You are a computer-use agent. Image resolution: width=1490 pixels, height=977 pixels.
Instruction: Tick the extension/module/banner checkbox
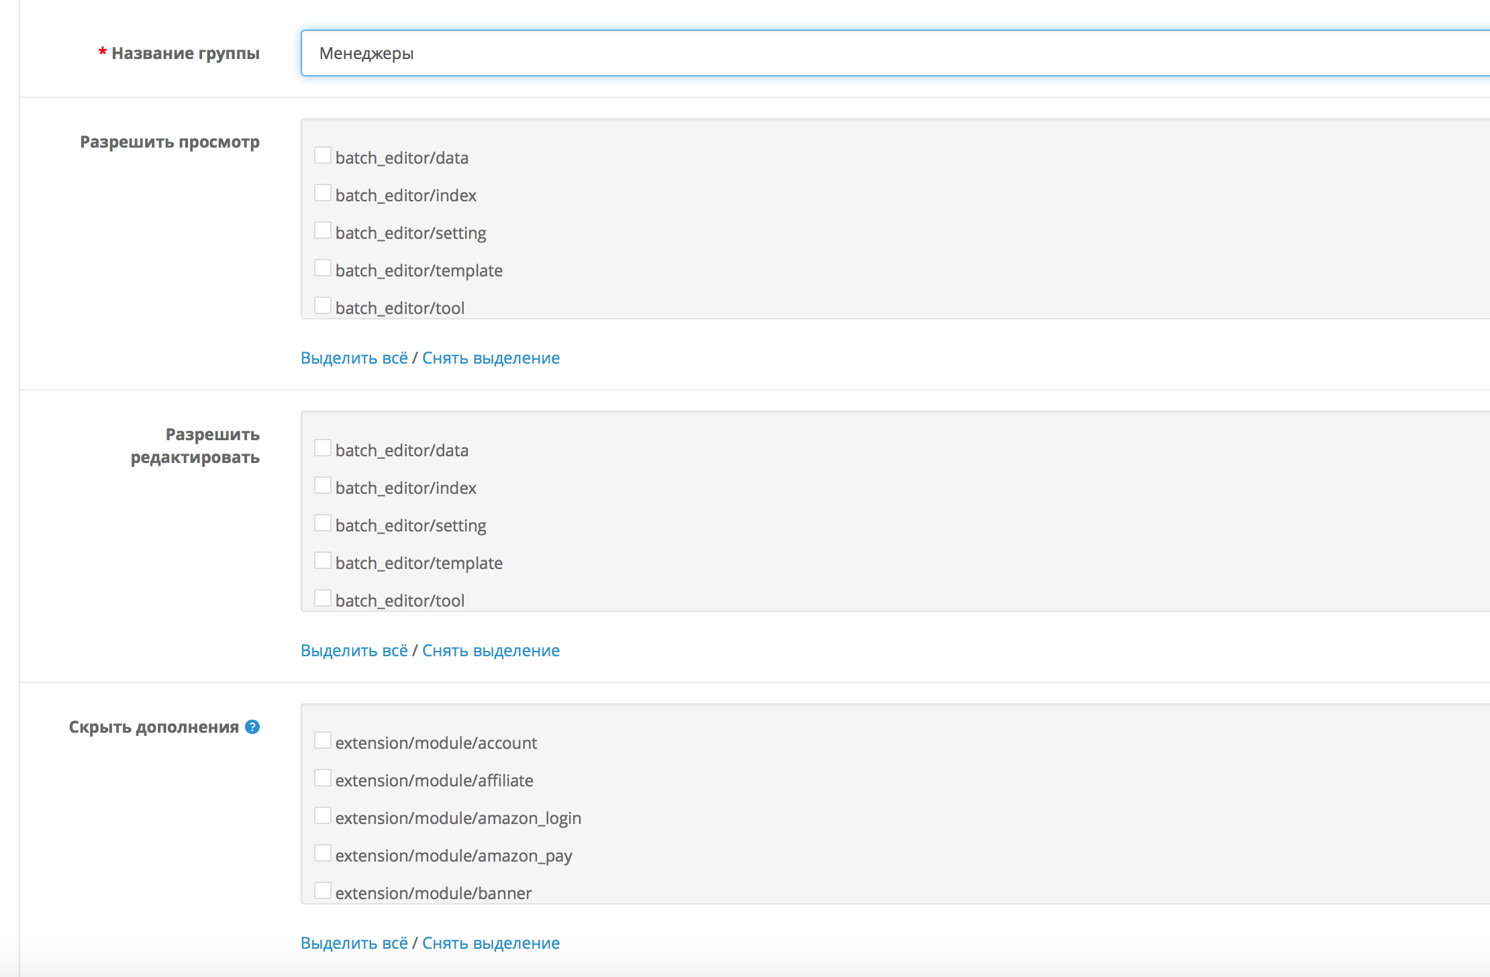[x=323, y=891]
